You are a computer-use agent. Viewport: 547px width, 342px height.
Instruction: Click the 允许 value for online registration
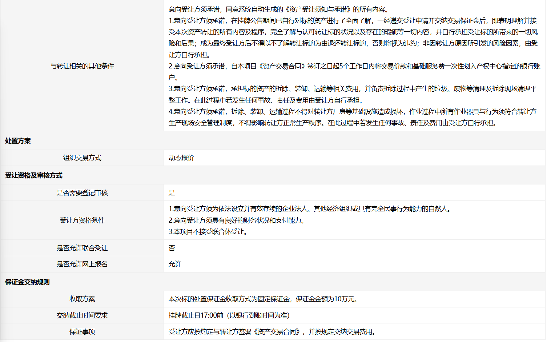tap(175, 264)
